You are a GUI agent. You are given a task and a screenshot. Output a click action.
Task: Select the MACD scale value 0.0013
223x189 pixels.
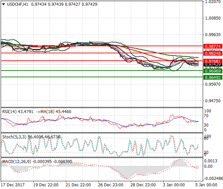[x=211, y=161]
